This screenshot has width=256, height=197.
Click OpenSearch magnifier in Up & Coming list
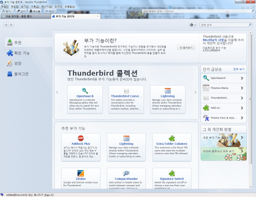(206, 78)
